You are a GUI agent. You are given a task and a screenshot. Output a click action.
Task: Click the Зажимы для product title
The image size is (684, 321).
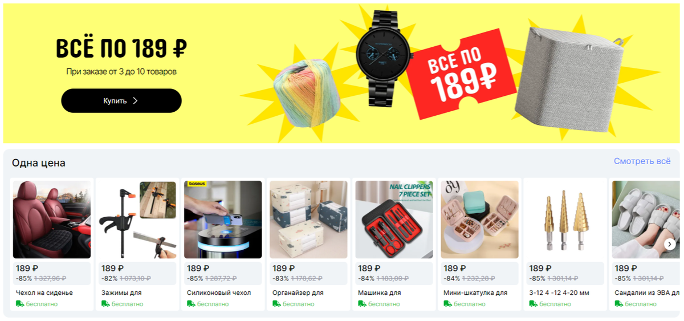coord(121,293)
